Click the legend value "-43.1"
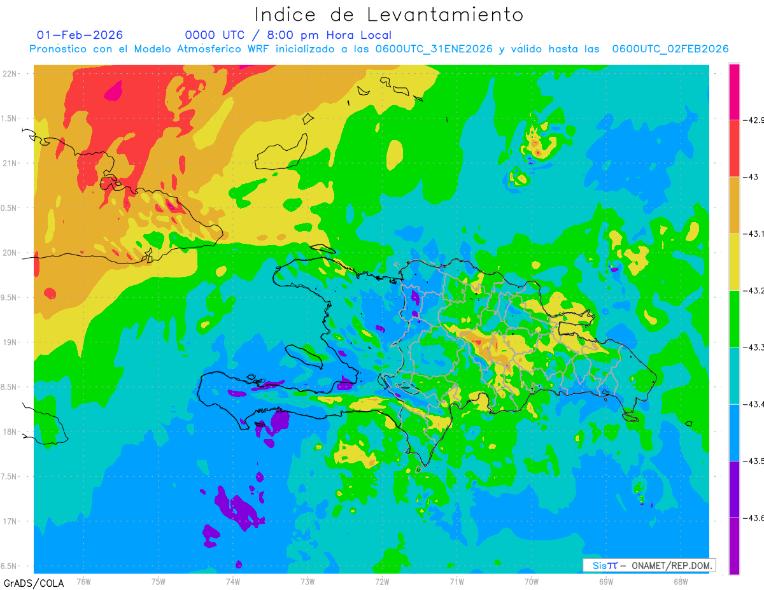Screen dimensions: 764x590 click(754, 234)
